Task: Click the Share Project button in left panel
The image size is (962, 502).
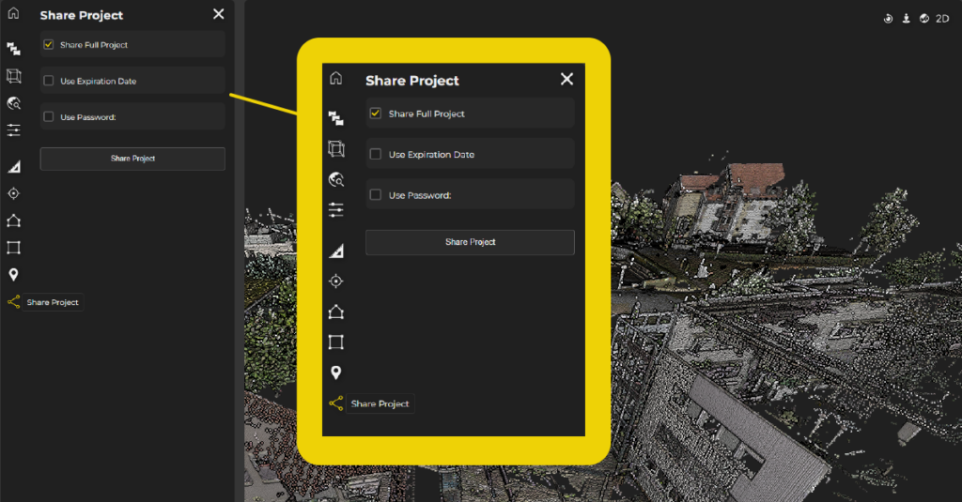Action: click(132, 159)
